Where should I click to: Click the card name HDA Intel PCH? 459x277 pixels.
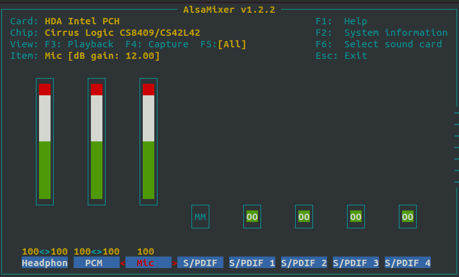click(x=82, y=21)
